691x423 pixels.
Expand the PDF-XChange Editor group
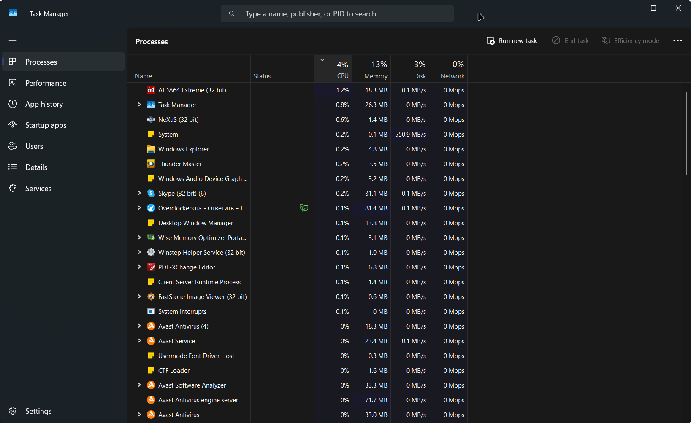(x=139, y=267)
